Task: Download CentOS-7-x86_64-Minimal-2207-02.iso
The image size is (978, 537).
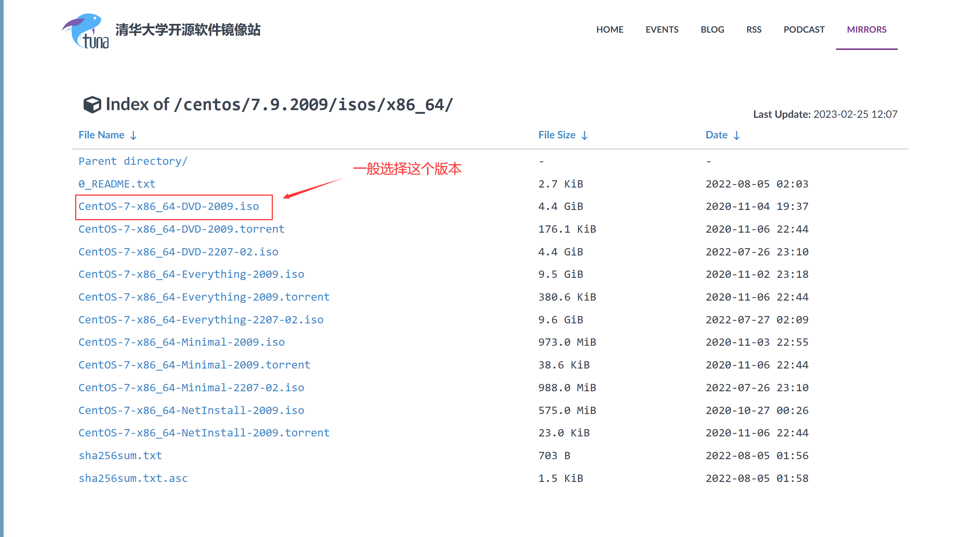Action: point(191,388)
